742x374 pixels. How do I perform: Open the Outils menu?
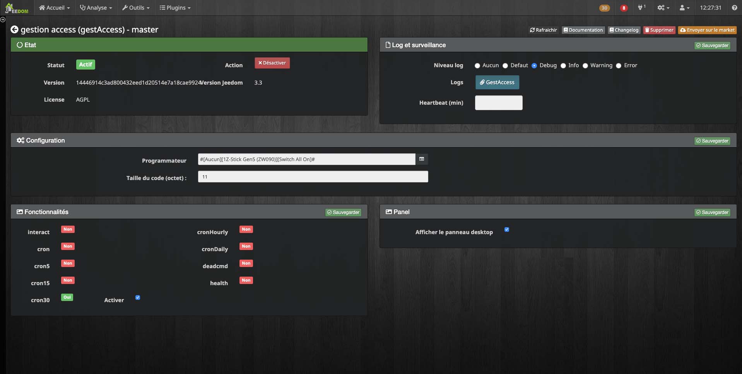(136, 8)
